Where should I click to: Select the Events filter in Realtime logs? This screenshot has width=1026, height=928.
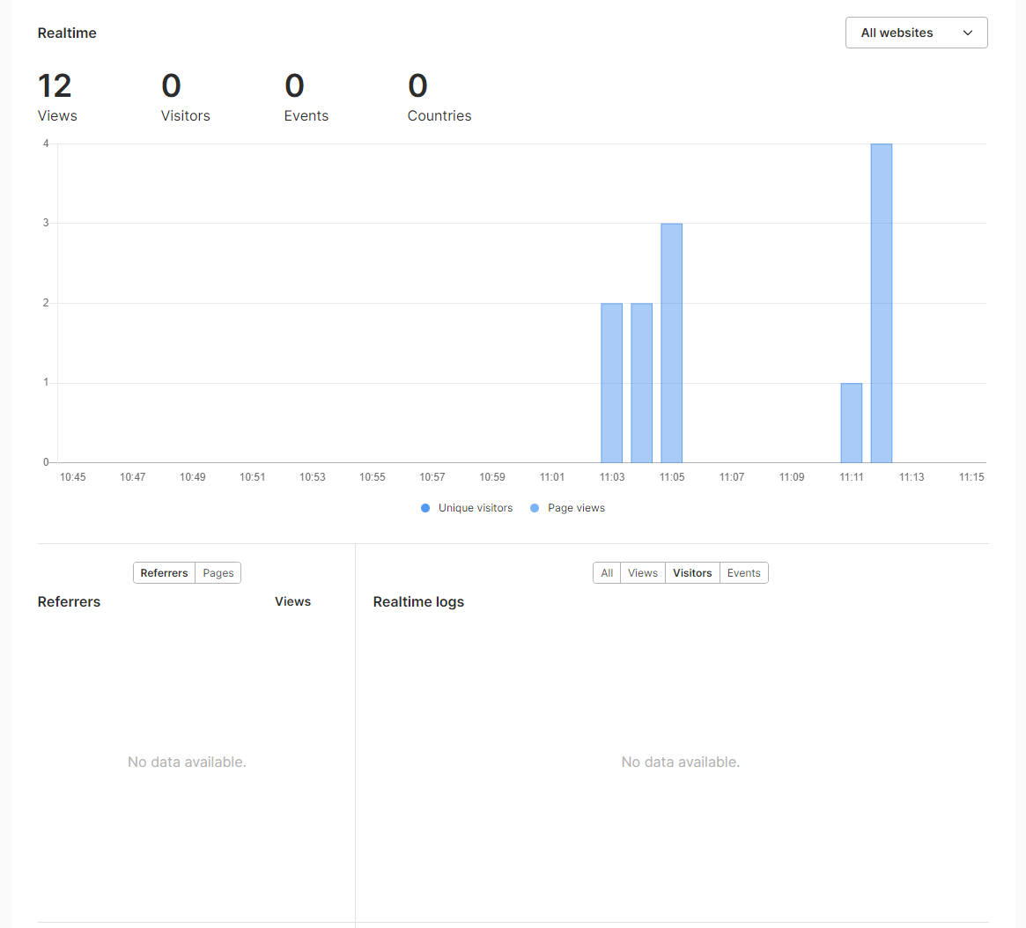point(743,573)
